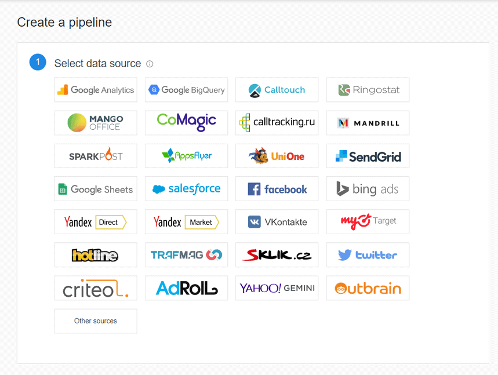Click the Other sources button
498x375 pixels.
(x=96, y=321)
